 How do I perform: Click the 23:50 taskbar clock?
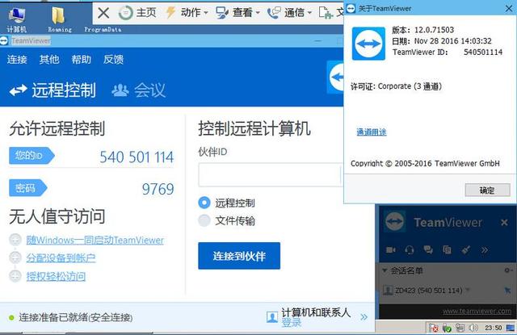click(493, 328)
